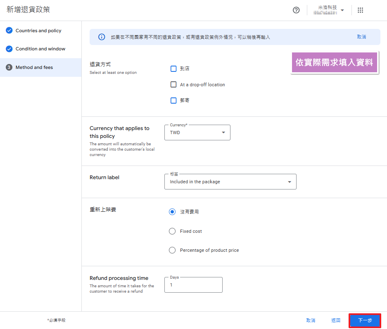Open the TWD currency dropdown
387x329 pixels.
(197, 133)
